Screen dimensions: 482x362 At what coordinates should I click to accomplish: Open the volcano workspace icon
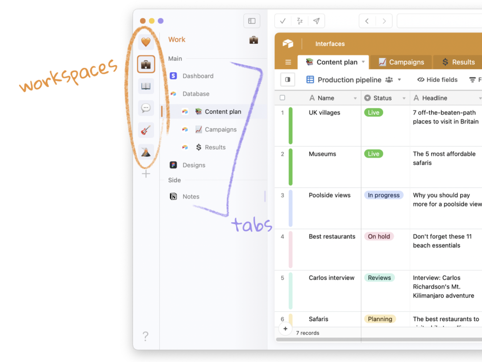click(x=145, y=152)
